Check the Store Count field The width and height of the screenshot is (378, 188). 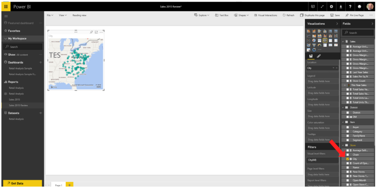tap(347, 81)
